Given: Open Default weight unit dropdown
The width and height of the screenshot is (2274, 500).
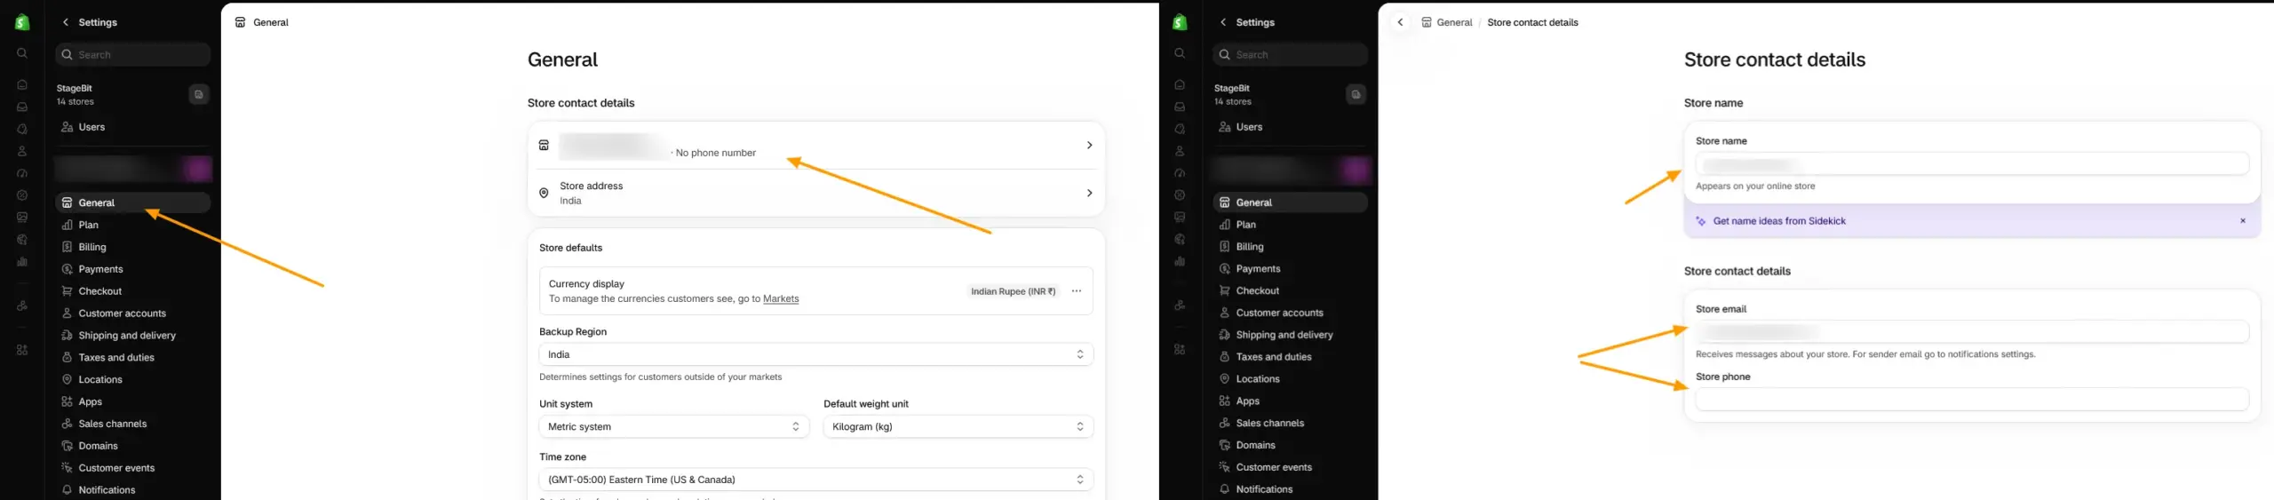Looking at the screenshot, I should [x=958, y=426].
